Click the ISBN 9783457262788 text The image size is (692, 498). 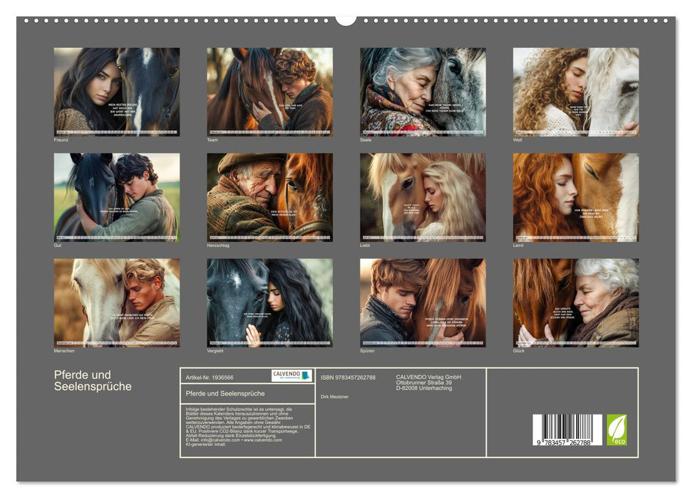[348, 377]
